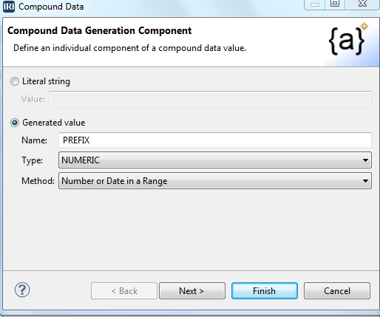380x317 pixels.
Task: Click the IRI application icon in title bar
Action: [9, 7]
